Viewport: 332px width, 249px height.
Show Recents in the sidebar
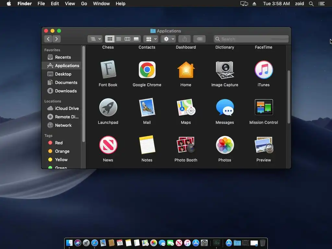pos(61,57)
